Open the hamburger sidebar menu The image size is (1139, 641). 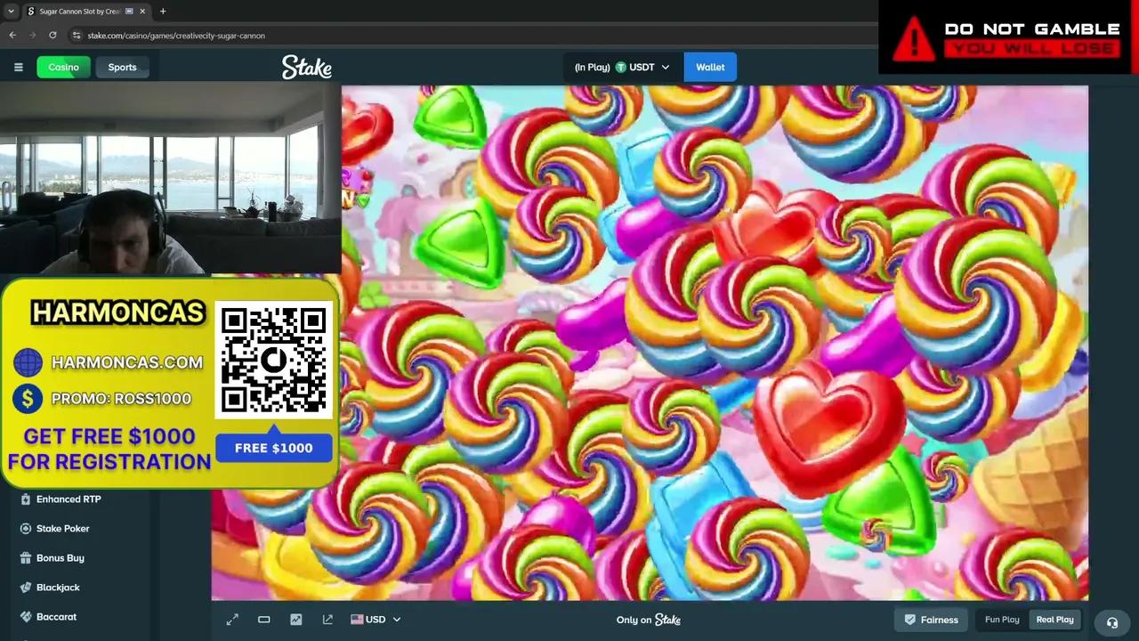pyautogui.click(x=18, y=67)
